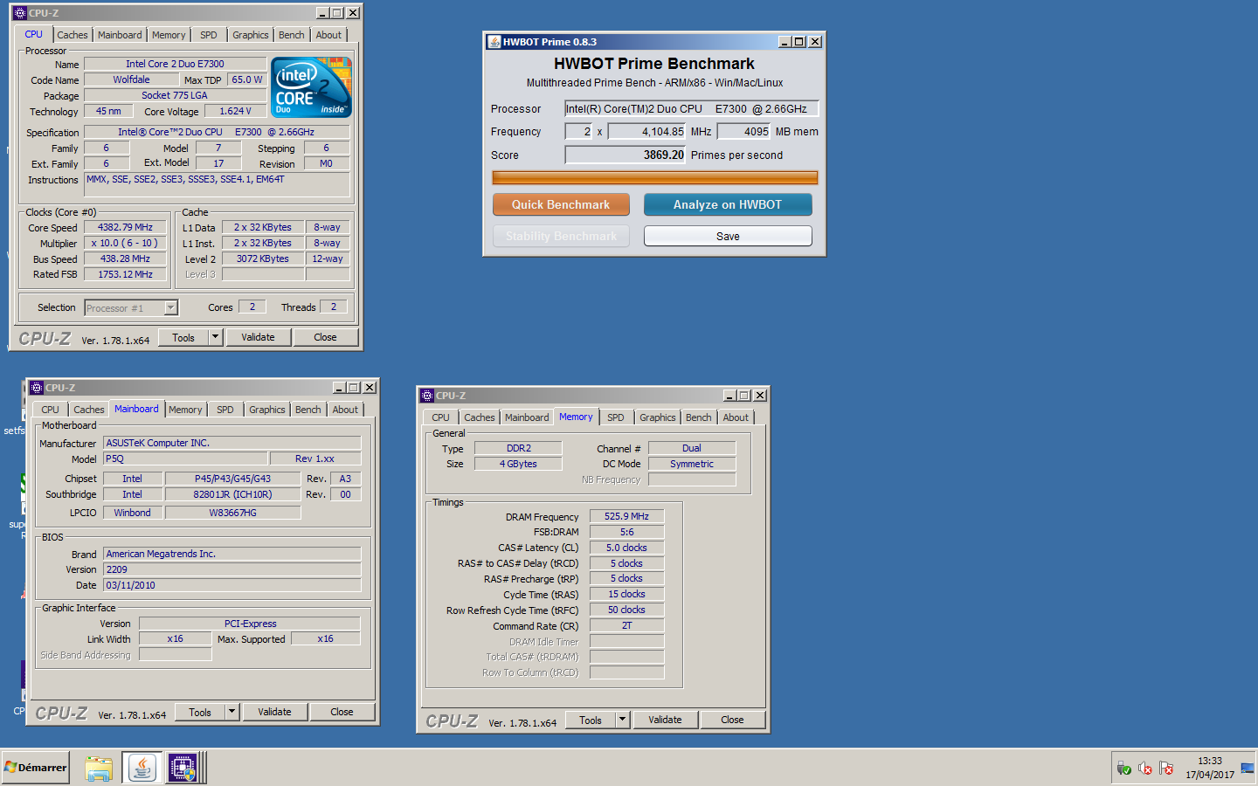Open Caches tab in Memory window

[480, 417]
